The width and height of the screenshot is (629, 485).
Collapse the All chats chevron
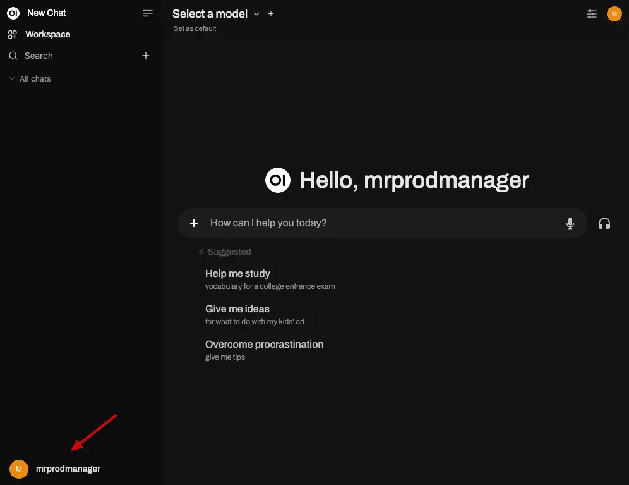[11, 79]
